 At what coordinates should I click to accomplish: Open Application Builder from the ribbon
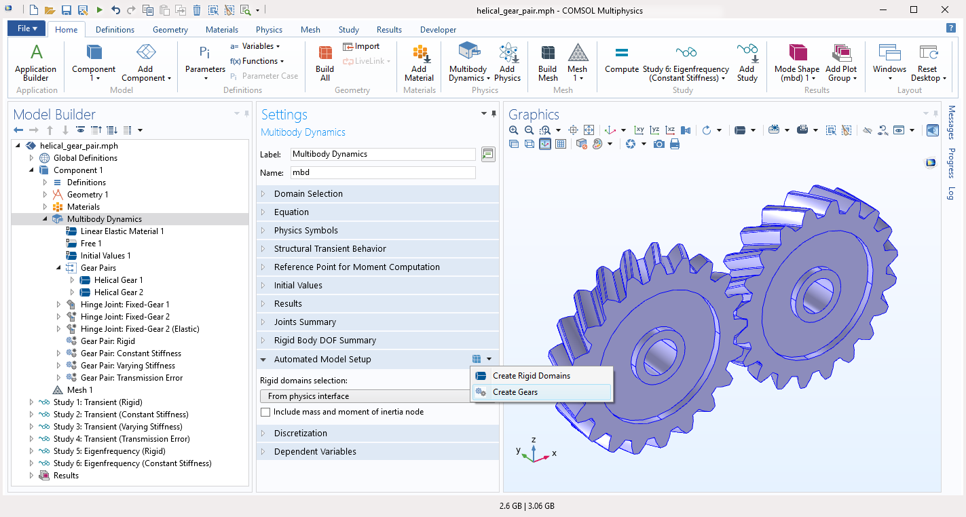36,62
